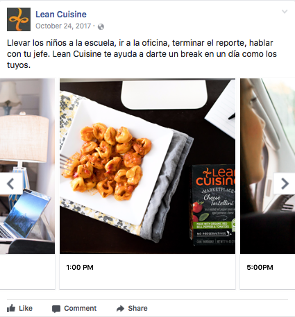
Task: Click the Comment button label
Action: (x=81, y=308)
